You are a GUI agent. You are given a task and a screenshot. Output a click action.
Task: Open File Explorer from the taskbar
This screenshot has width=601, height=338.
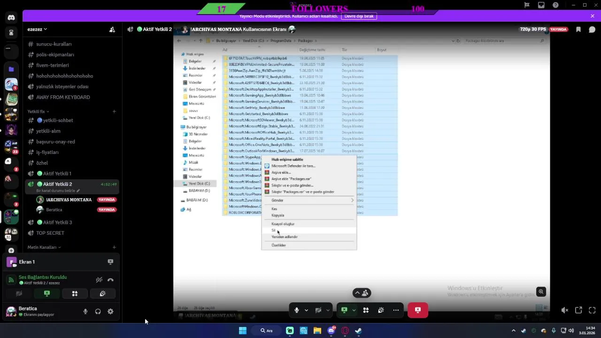click(x=317, y=330)
